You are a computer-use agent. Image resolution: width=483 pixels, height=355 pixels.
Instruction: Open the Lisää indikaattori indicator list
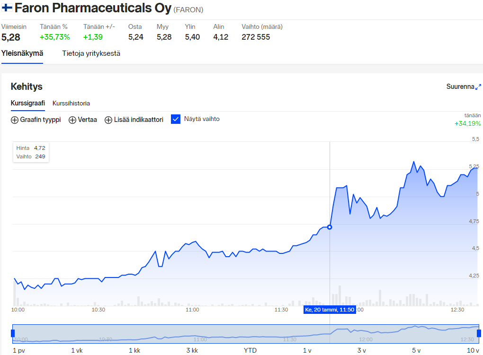coord(138,120)
